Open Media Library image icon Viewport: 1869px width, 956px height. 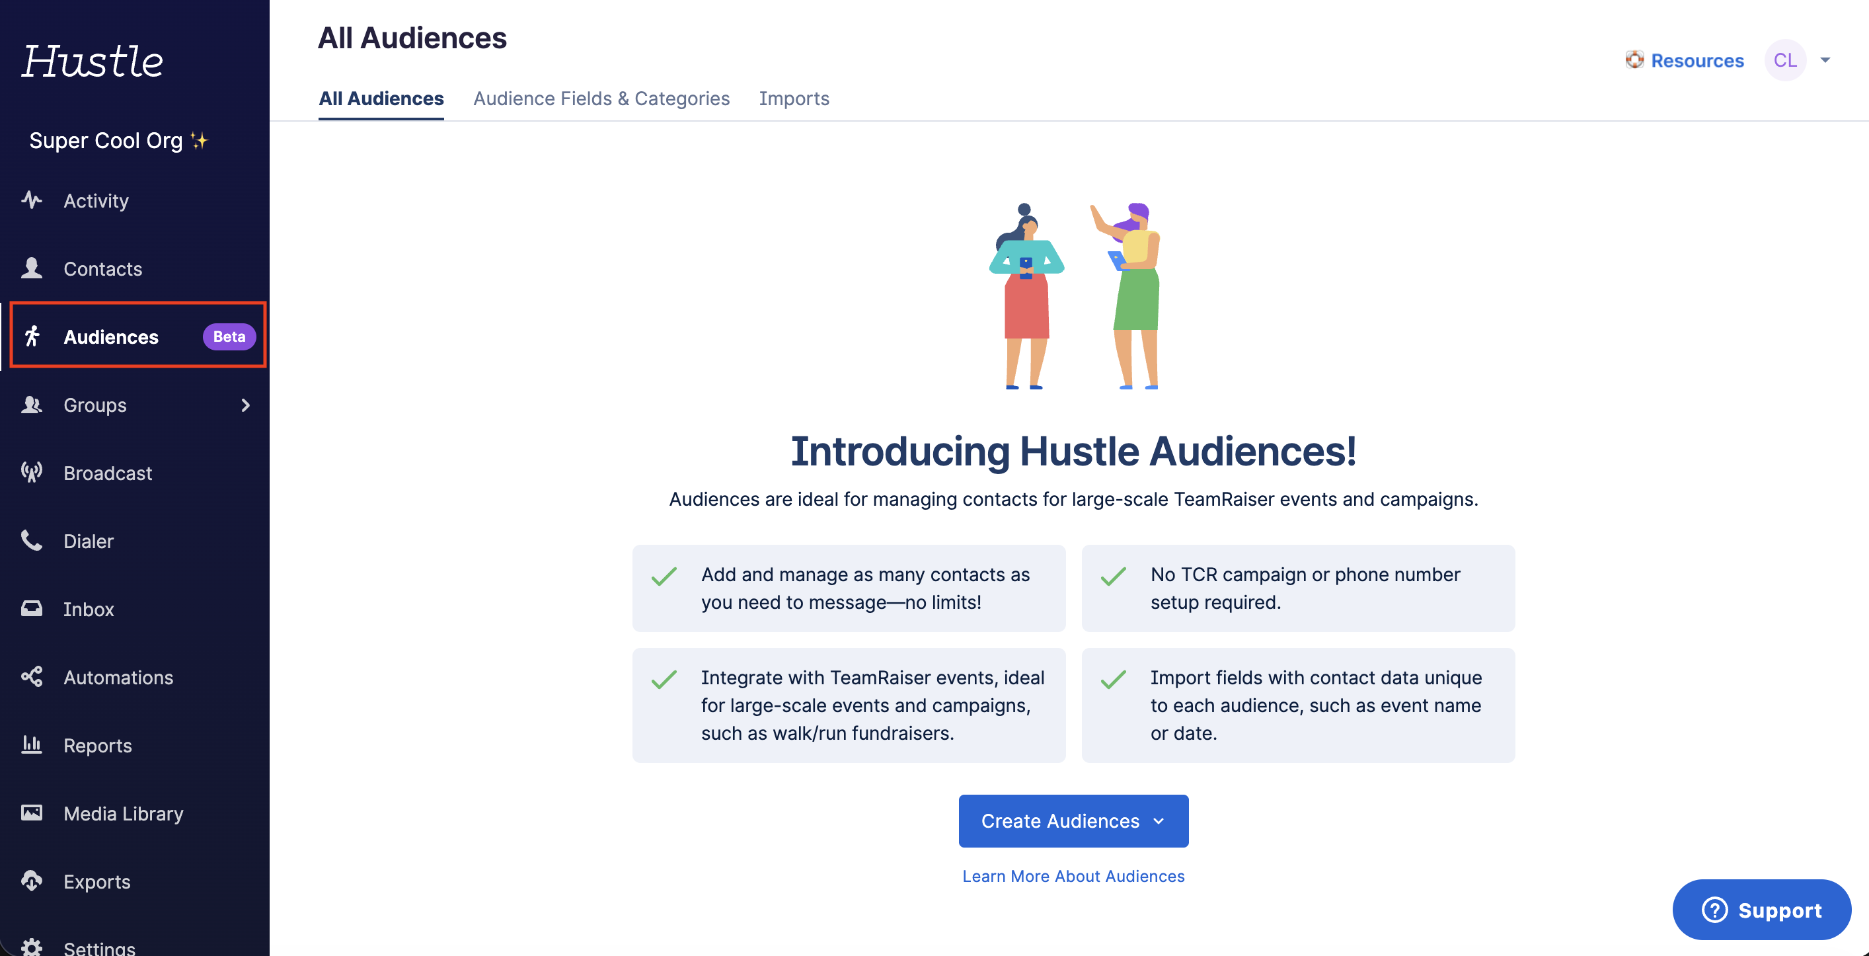click(31, 813)
